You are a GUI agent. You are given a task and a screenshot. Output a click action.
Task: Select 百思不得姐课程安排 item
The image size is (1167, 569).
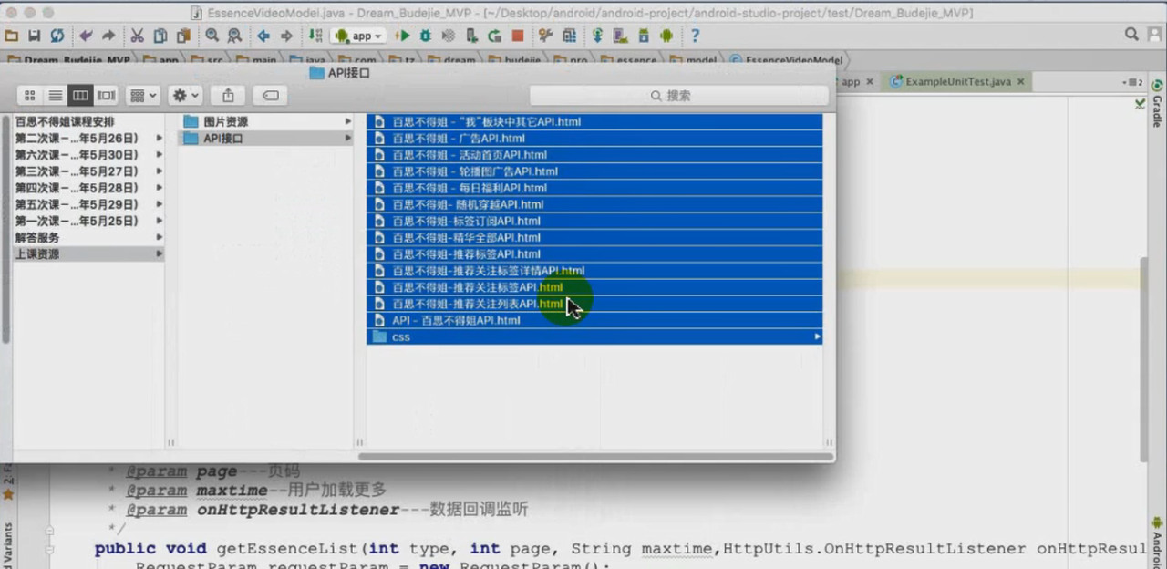pos(88,121)
